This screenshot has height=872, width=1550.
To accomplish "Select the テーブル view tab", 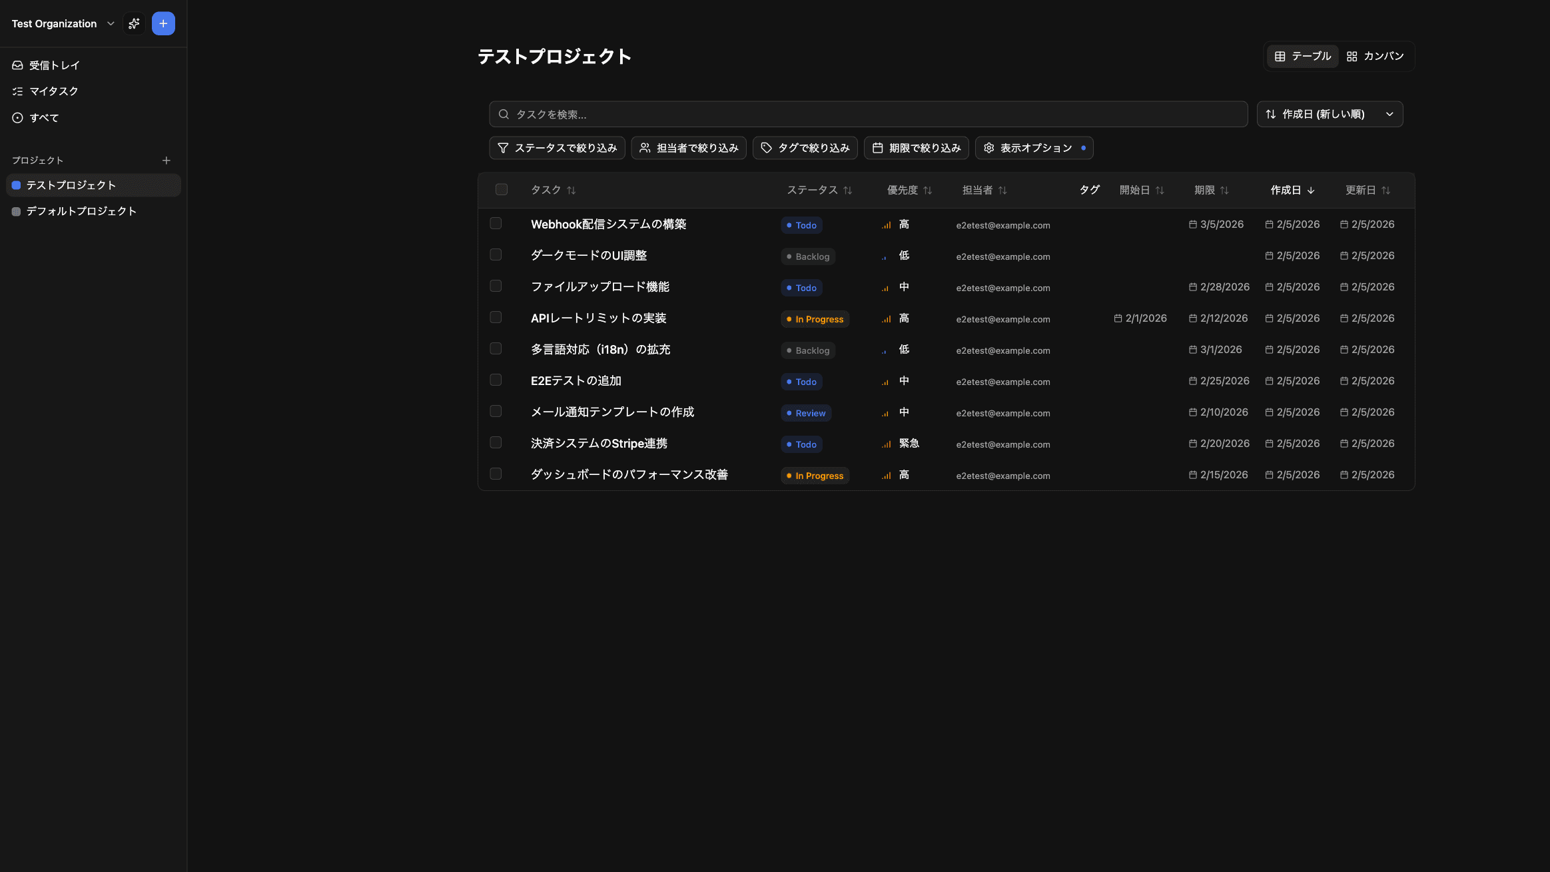I will [1301, 56].
